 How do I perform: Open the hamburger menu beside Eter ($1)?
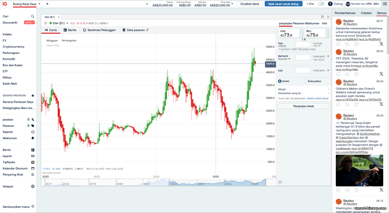pos(46,23)
